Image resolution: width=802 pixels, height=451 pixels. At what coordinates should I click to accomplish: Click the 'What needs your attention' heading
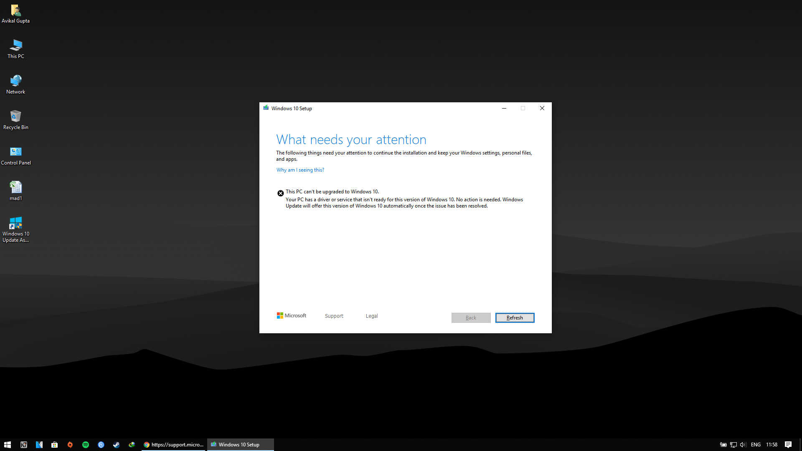coord(351,139)
